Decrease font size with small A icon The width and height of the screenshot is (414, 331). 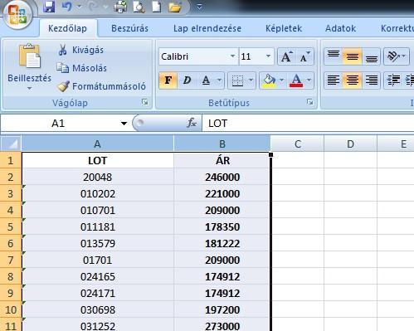click(x=305, y=56)
